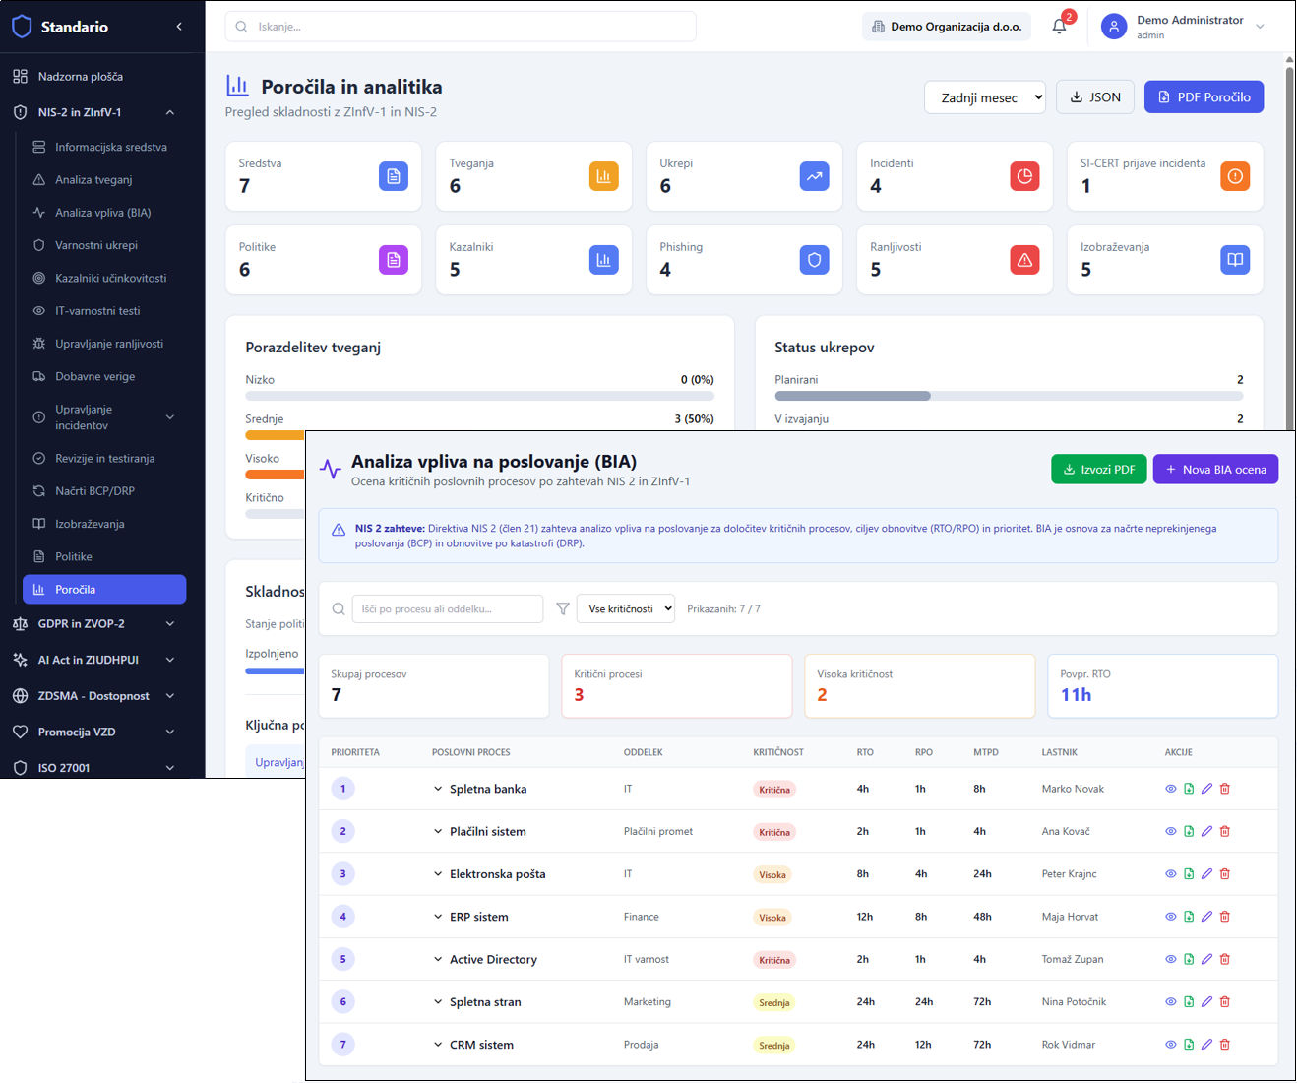Click the Izobraževanja card book icon
The image size is (1297, 1083).
coord(1235,260)
